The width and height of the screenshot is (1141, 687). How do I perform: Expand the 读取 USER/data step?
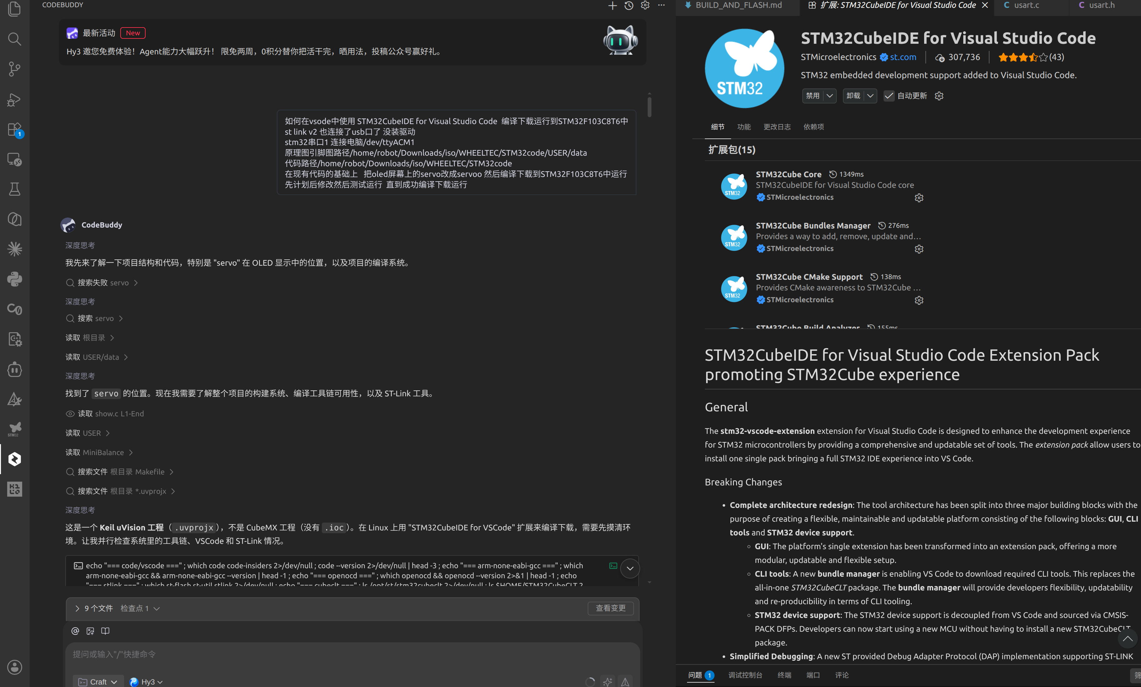pos(97,357)
